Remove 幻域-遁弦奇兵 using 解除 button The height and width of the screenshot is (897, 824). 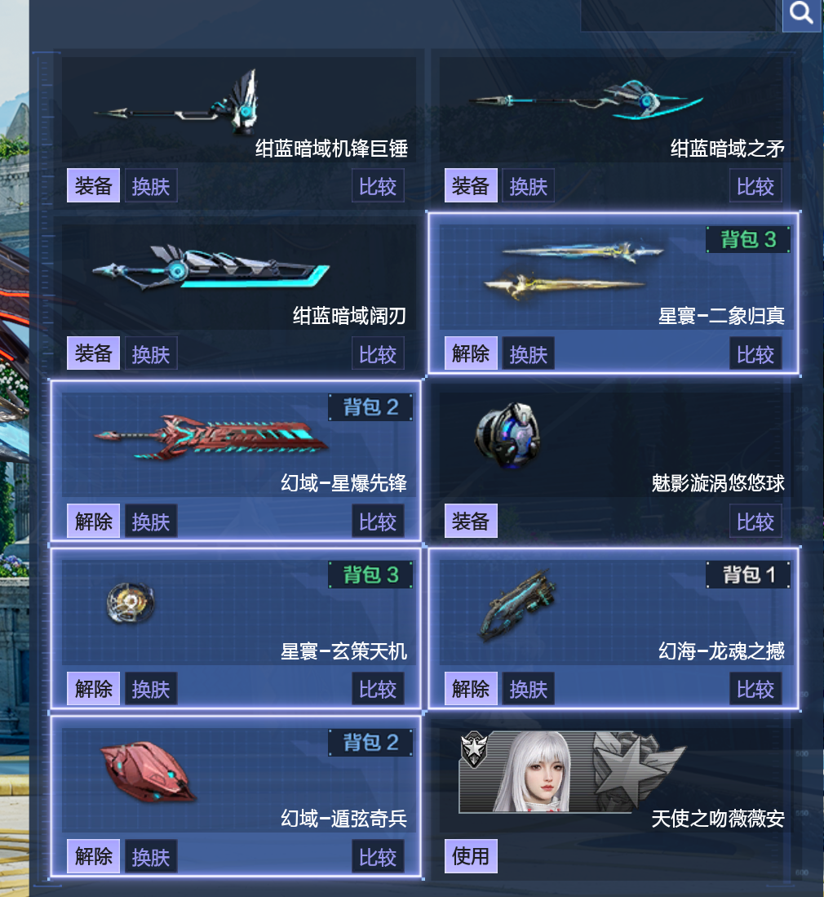click(93, 856)
